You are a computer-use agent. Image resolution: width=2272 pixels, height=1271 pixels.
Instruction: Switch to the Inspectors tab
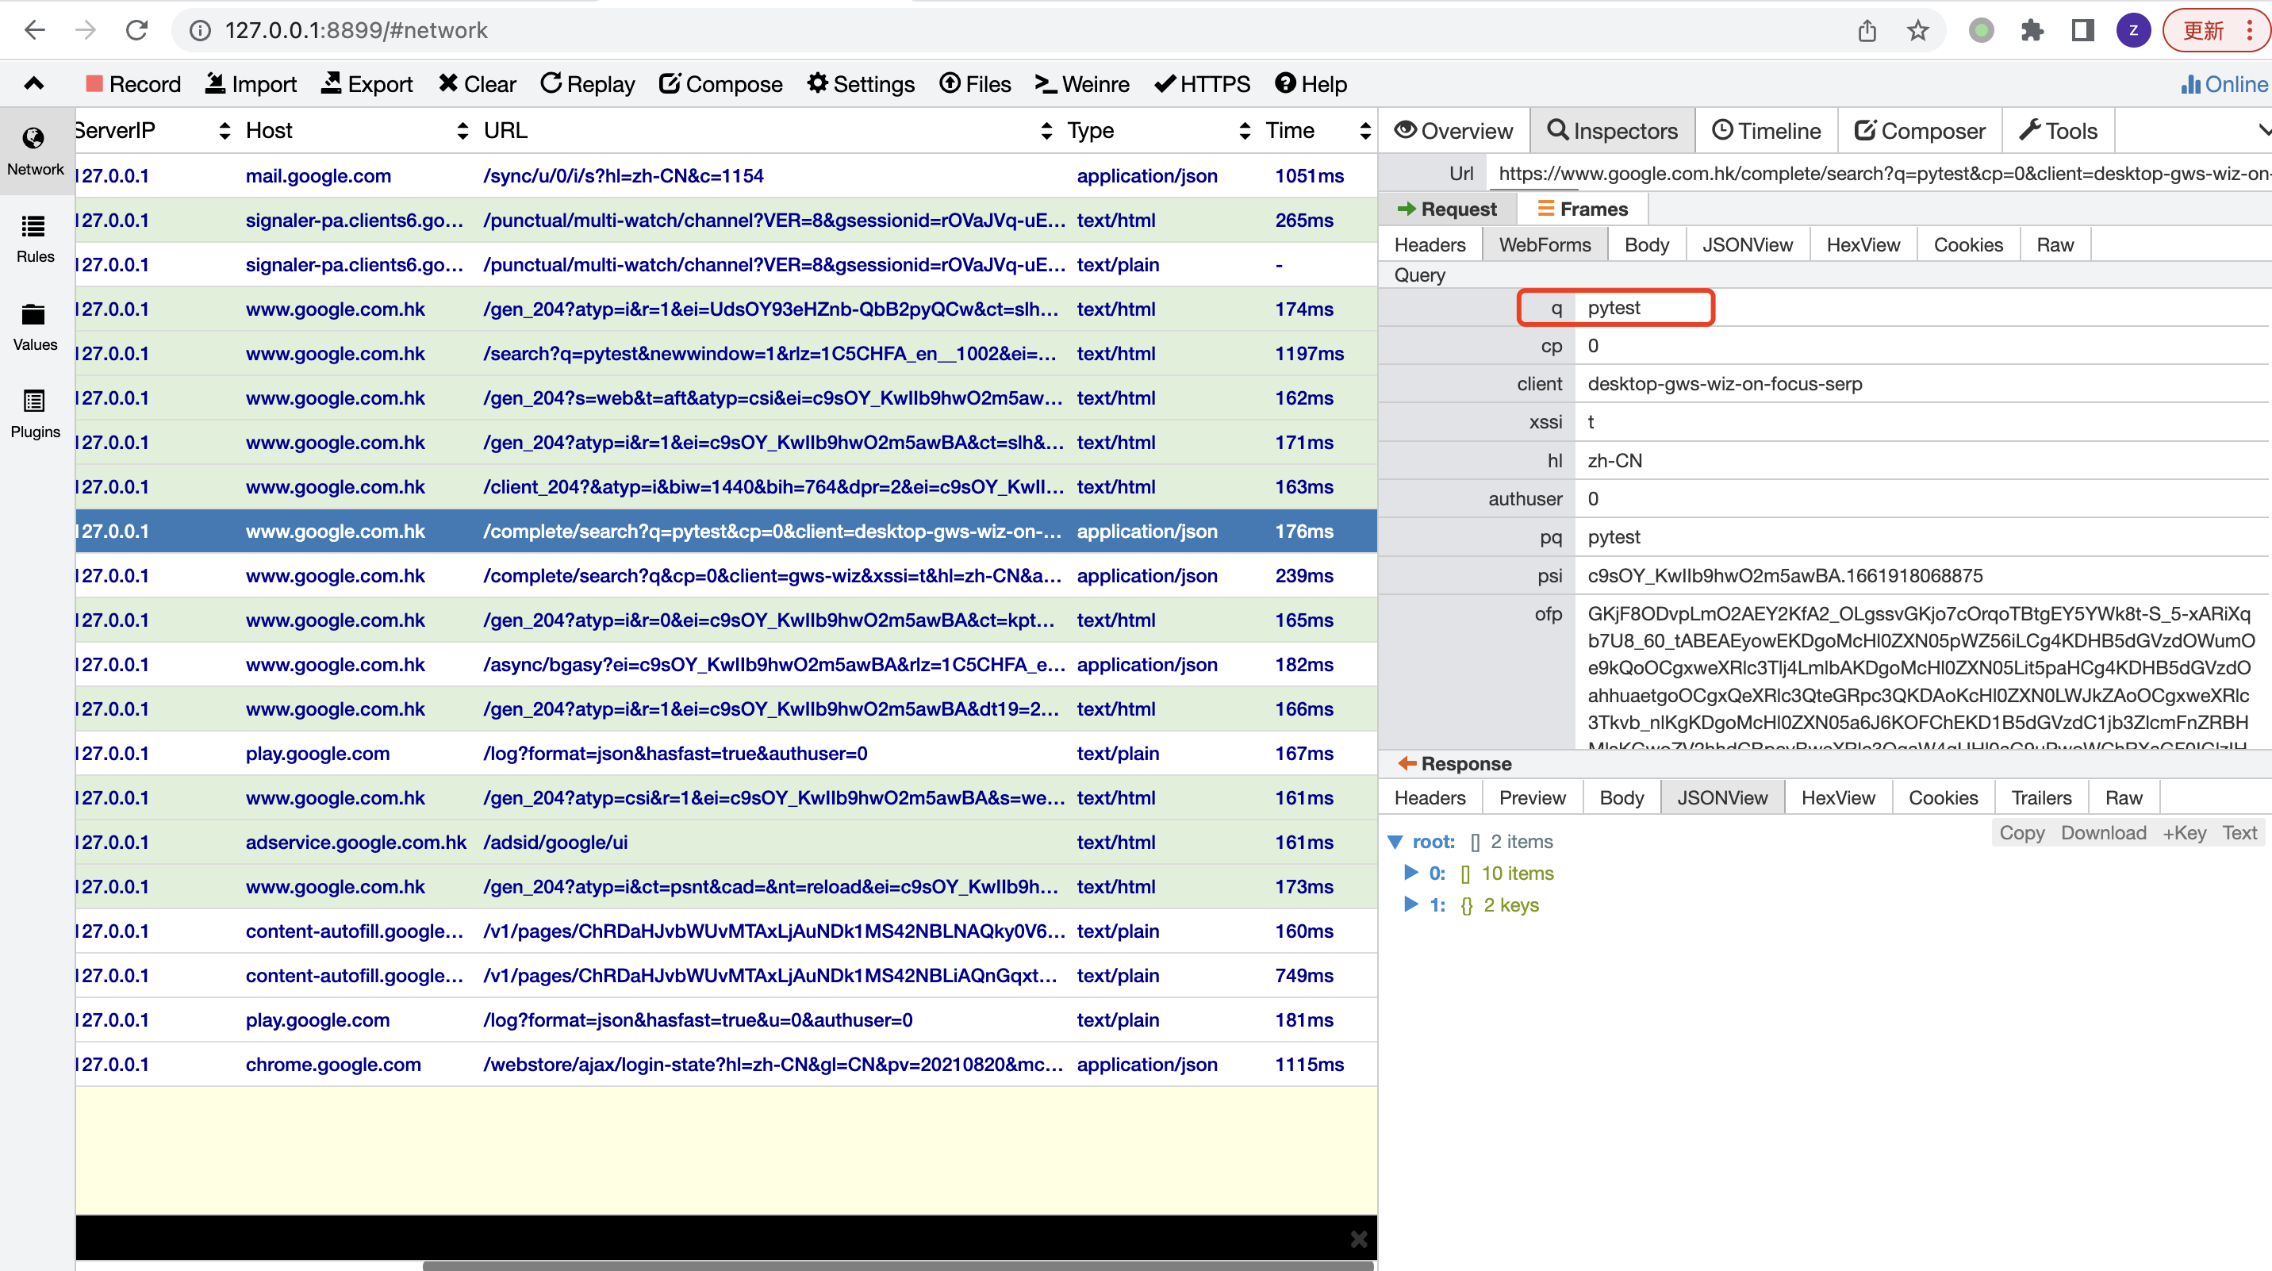[x=1612, y=131]
